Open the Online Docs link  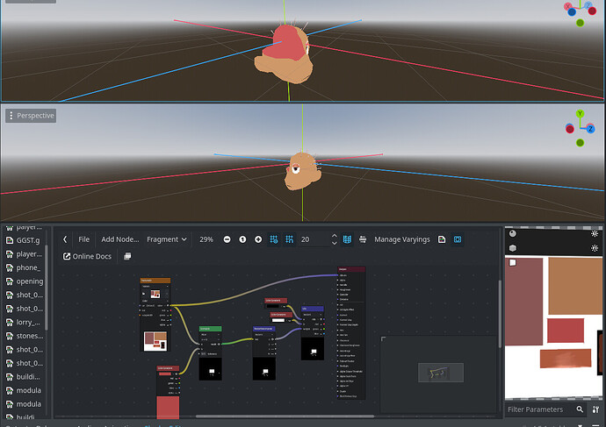pyautogui.click(x=86, y=257)
